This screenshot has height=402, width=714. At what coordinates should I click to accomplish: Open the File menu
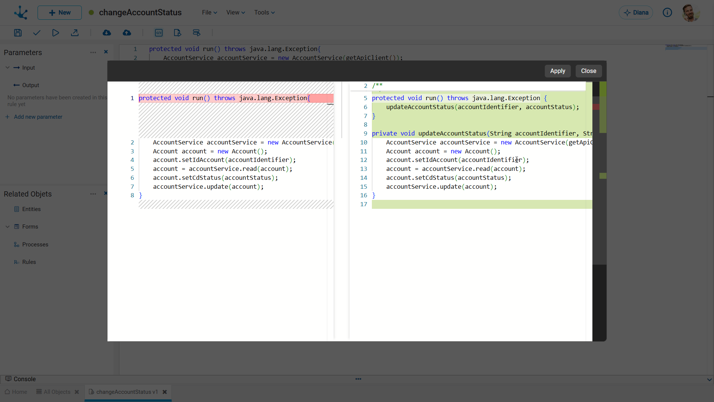coord(209,13)
